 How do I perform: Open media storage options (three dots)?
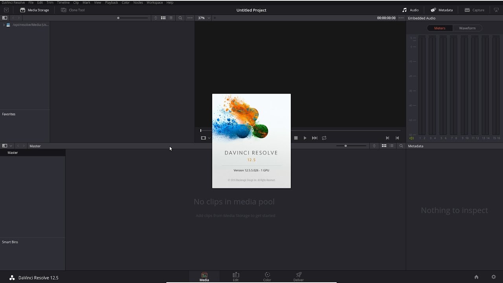tap(190, 18)
